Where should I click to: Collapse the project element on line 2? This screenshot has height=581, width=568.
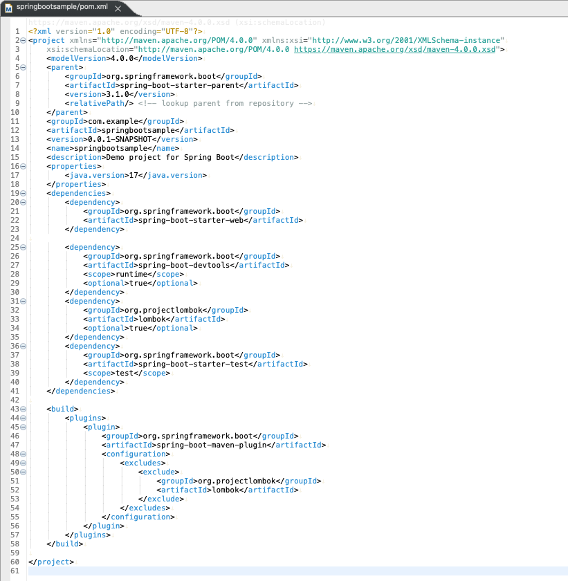point(24,41)
